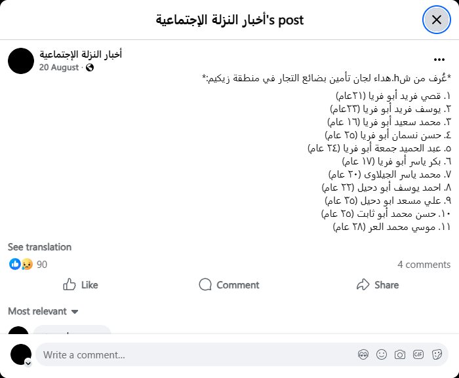This screenshot has height=378, width=459.
Task: Click the 20 August post timestamp
Action: pyautogui.click(x=60, y=67)
